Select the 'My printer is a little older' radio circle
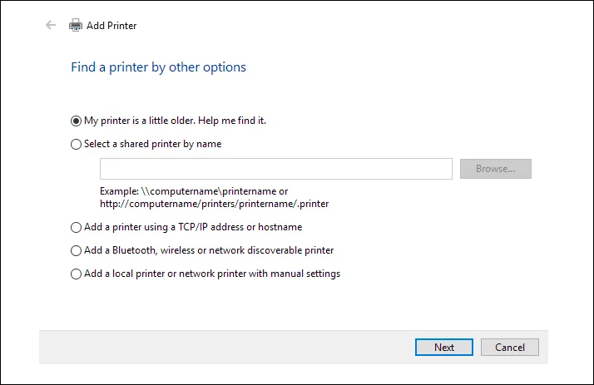Image resolution: width=594 pixels, height=385 pixels. coord(77,121)
